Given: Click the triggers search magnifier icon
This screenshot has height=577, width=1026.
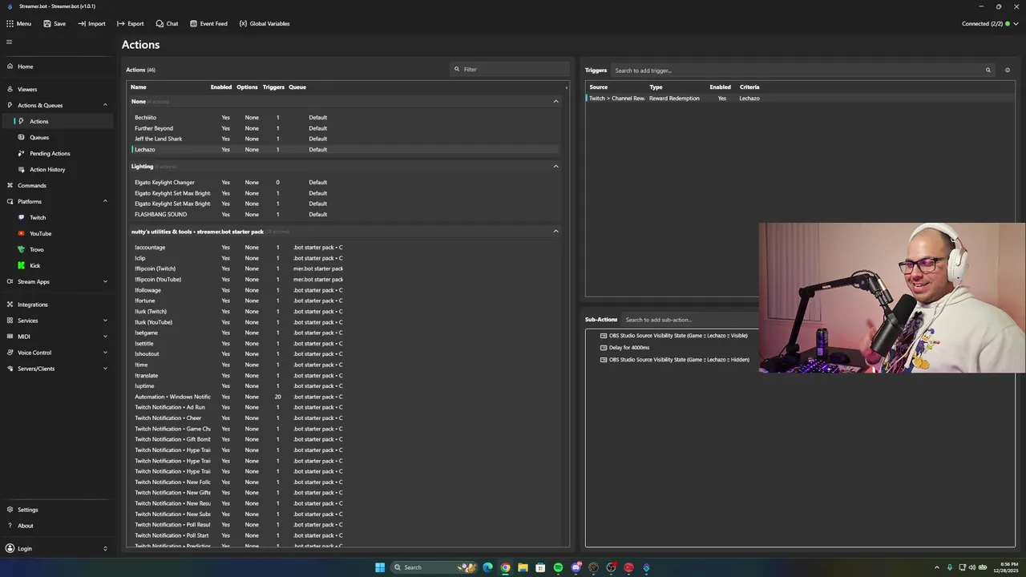Looking at the screenshot, I should [988, 71].
